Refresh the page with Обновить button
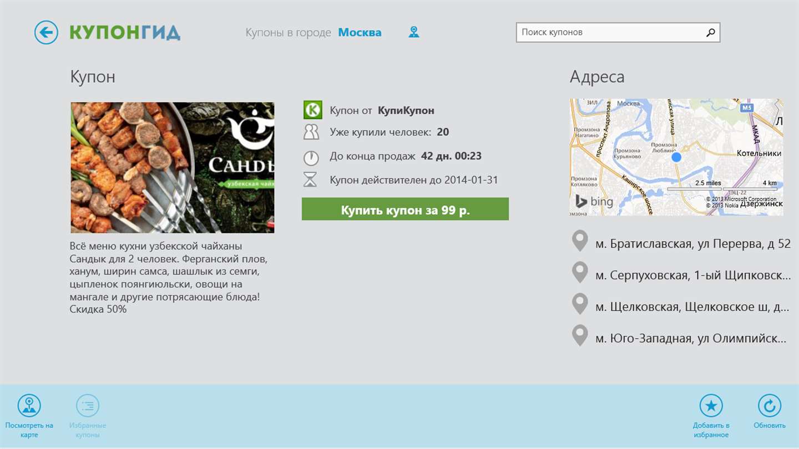Viewport: 799px width, 449px height. click(770, 412)
